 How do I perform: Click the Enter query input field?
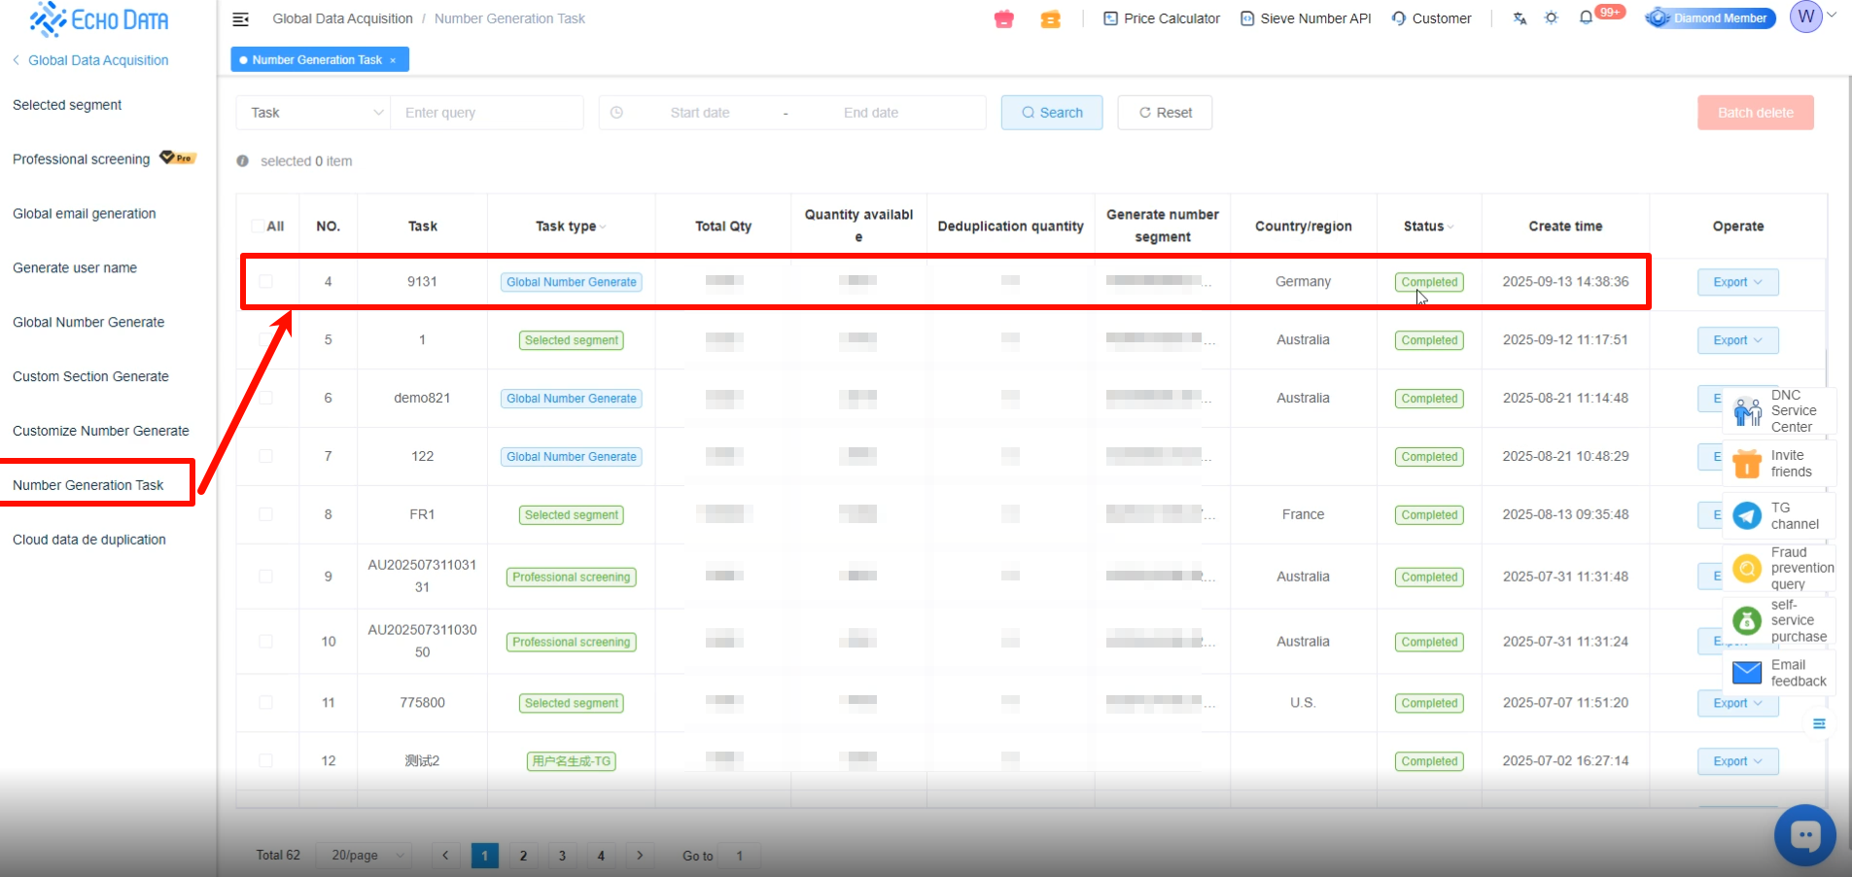click(486, 113)
